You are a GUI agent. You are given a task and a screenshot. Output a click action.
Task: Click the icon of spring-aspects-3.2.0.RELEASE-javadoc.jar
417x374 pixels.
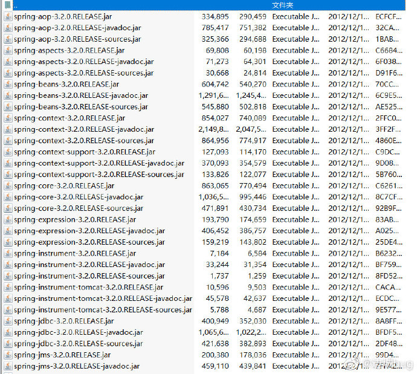8,62
